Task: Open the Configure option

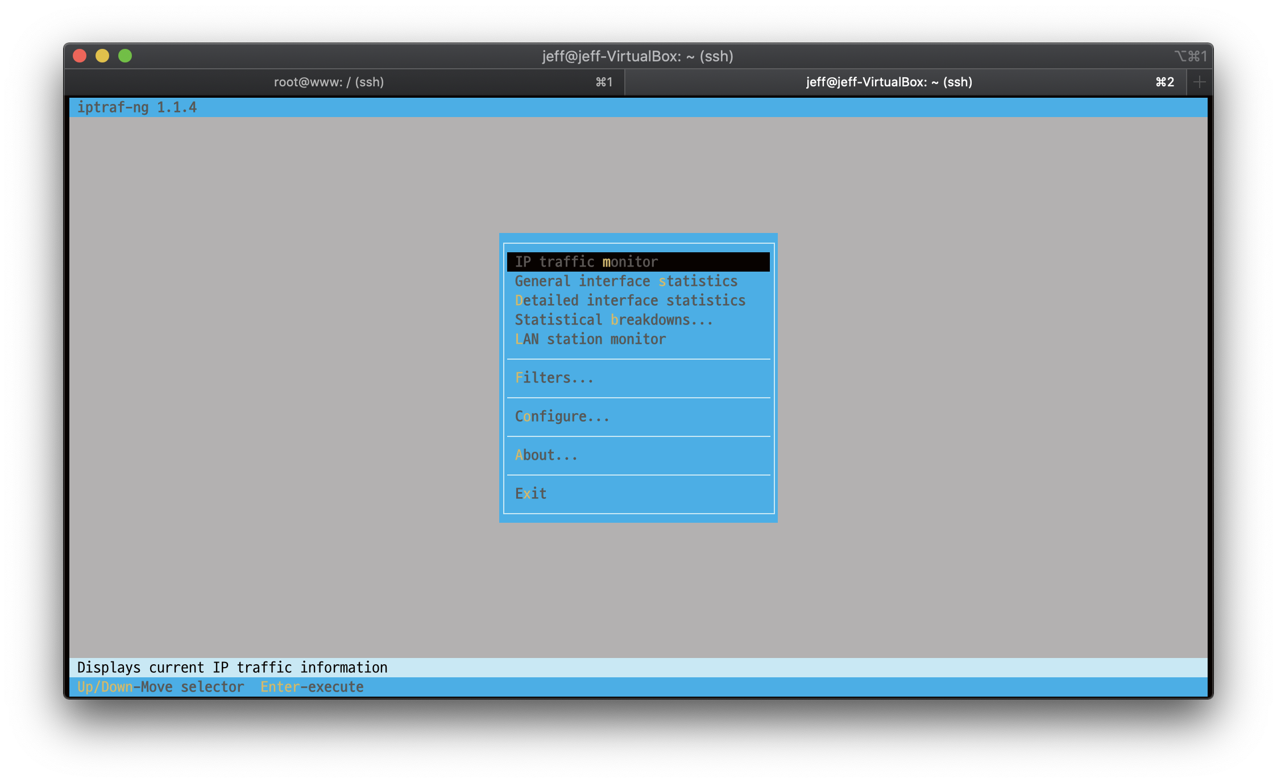Action: 562,416
